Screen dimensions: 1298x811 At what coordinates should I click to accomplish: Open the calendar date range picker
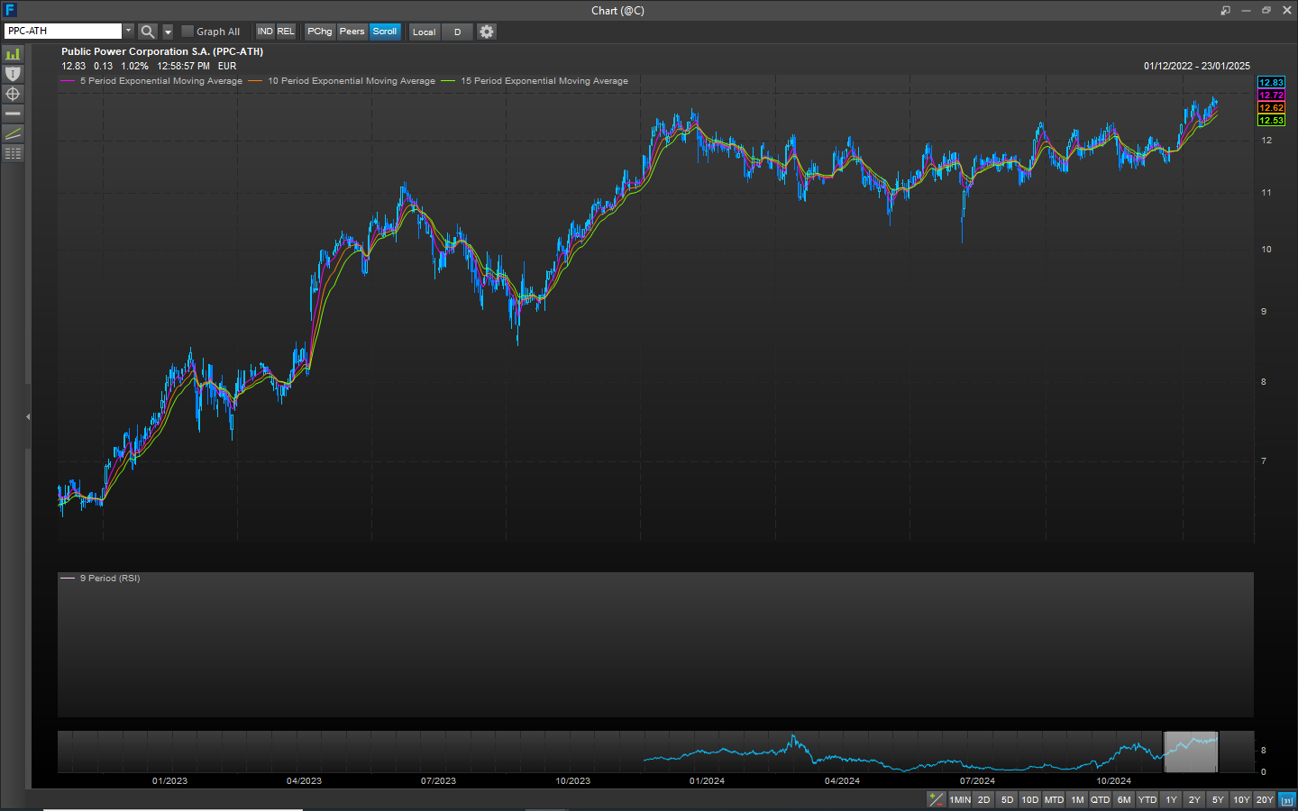[1287, 800]
